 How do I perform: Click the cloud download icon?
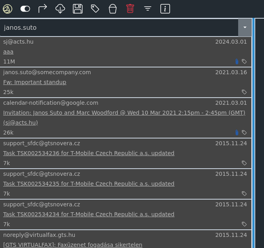pyautogui.click(x=60, y=9)
